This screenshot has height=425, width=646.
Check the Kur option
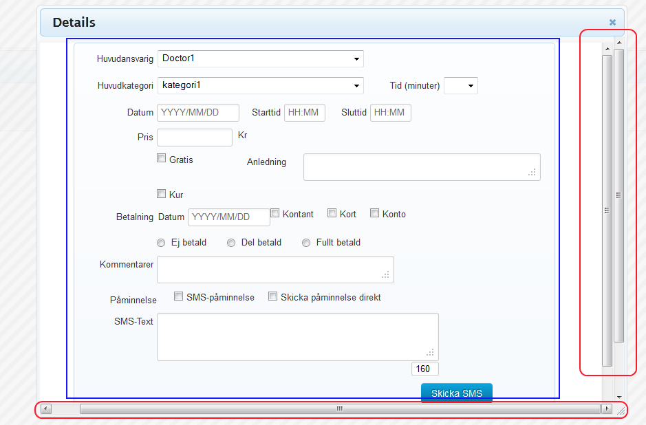pos(161,193)
